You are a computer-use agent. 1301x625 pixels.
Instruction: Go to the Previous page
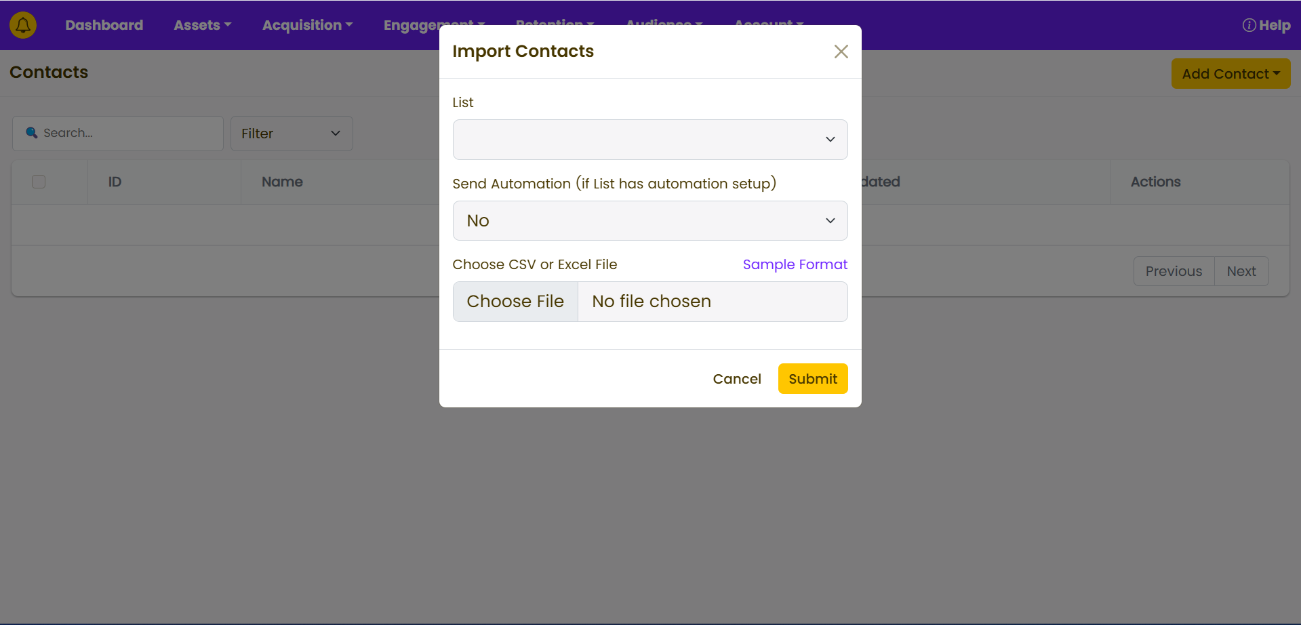[x=1173, y=271]
